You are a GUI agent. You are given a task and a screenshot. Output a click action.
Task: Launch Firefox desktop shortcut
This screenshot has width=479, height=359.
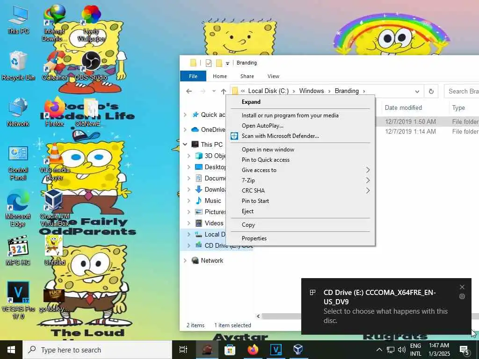point(54,112)
